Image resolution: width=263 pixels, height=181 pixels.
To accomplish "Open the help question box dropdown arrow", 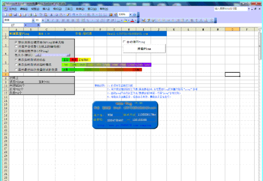I will click(249, 9).
